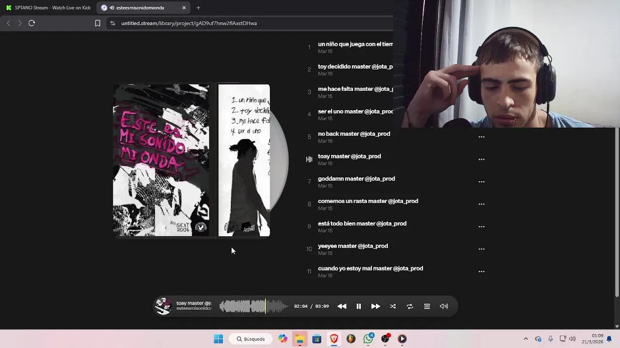
Task: Play track 'no back master @jota_prod'
Action: (354, 134)
